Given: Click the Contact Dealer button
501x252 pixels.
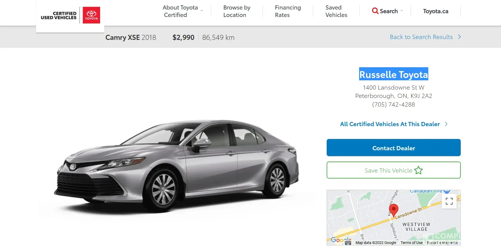Looking at the screenshot, I should click(393, 148).
